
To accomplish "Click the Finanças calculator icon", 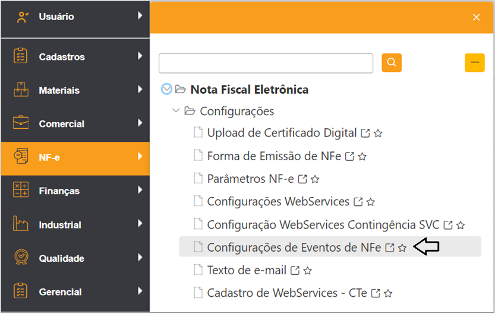I will 21,190.
